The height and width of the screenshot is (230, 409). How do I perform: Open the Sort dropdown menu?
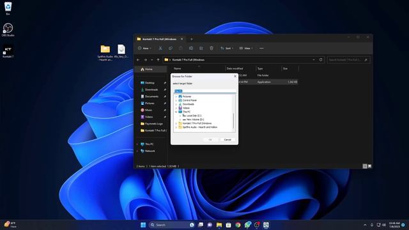(x=227, y=49)
